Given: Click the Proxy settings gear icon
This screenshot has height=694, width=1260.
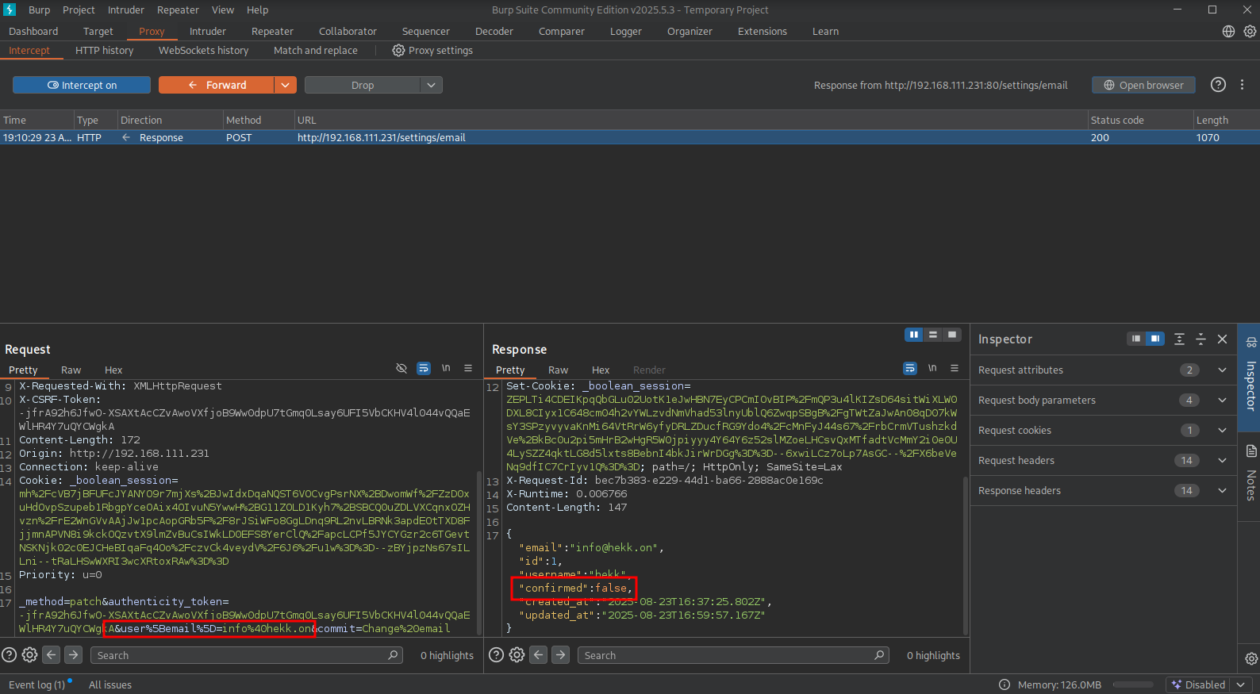Looking at the screenshot, I should pyautogui.click(x=398, y=51).
